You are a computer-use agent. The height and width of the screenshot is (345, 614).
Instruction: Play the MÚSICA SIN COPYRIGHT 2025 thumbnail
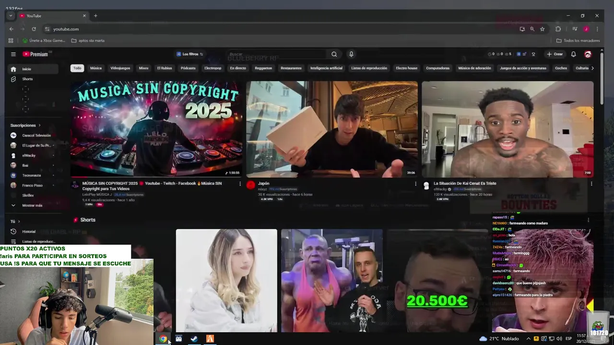156,129
